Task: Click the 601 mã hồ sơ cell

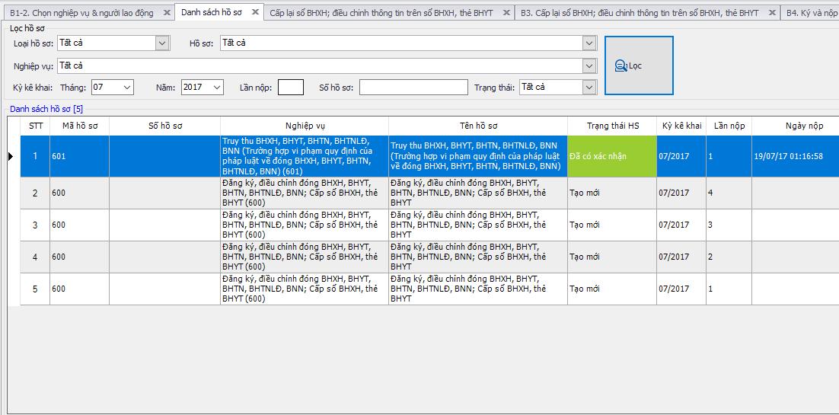Action: 80,156
